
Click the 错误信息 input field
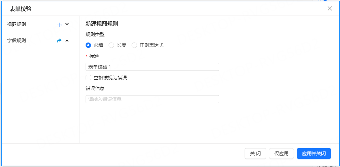(152, 99)
